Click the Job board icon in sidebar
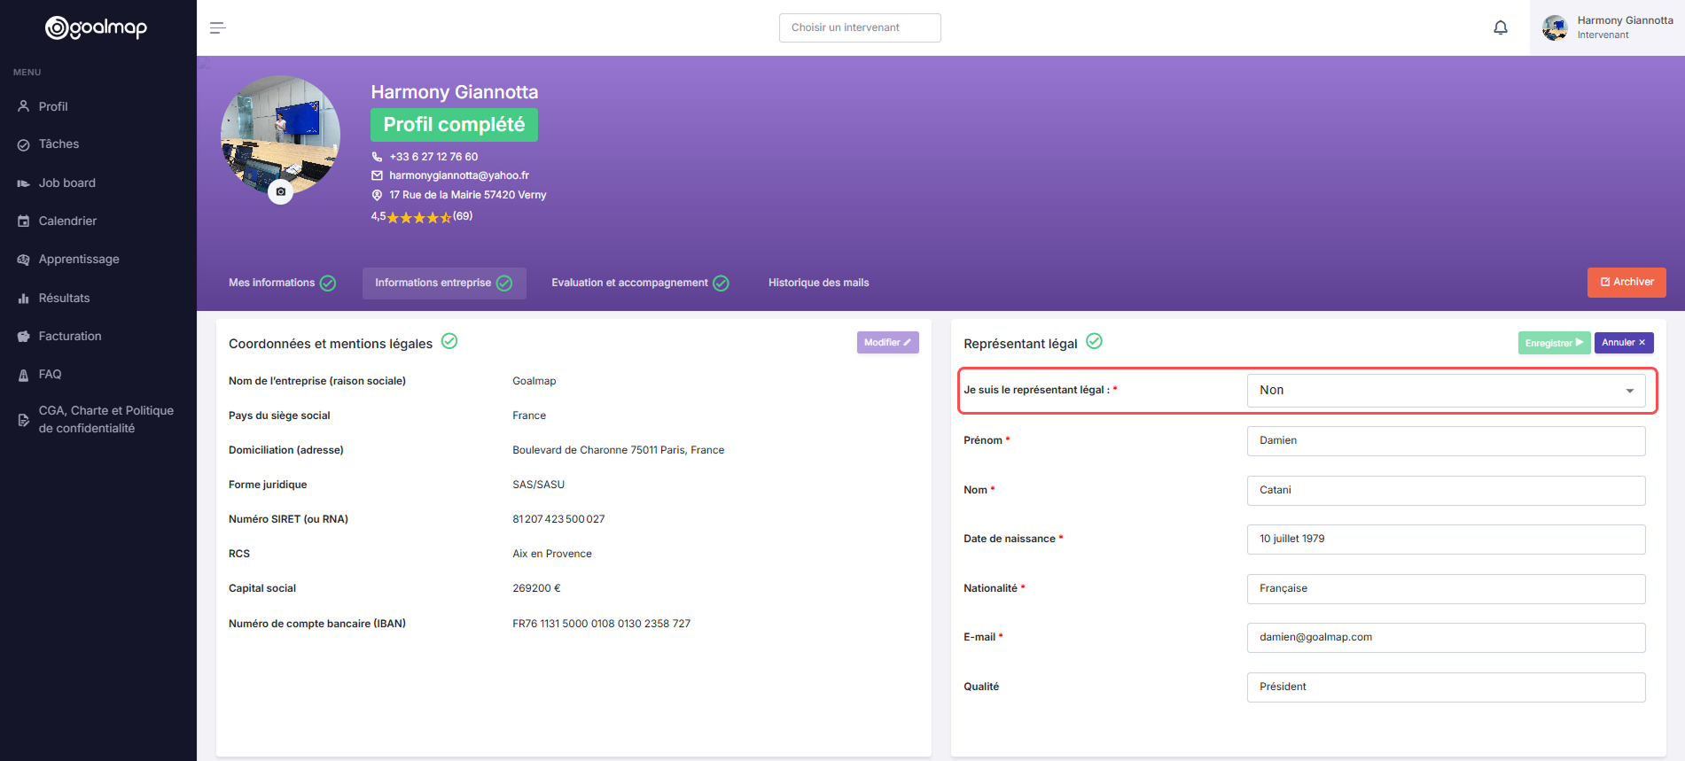1685x761 pixels. pyautogui.click(x=24, y=183)
